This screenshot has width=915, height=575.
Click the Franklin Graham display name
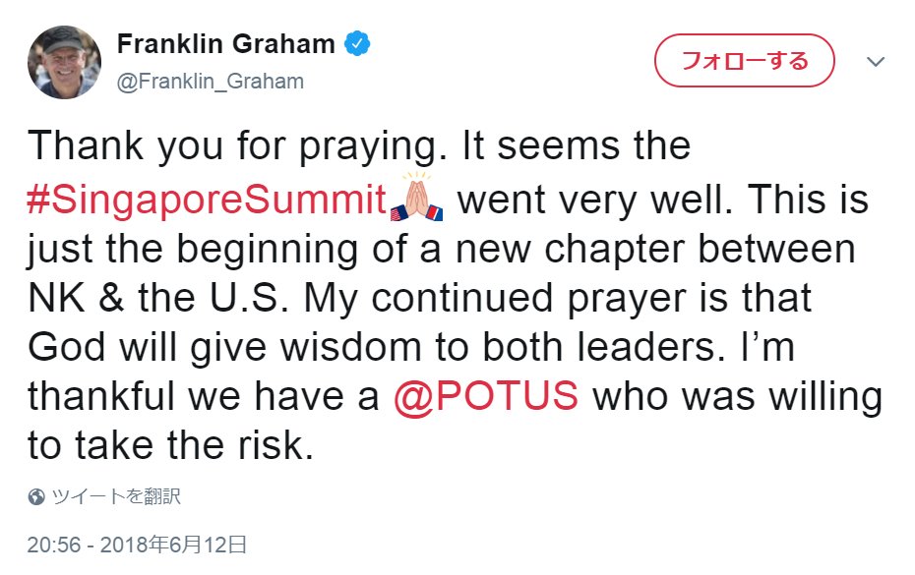pos(226,43)
